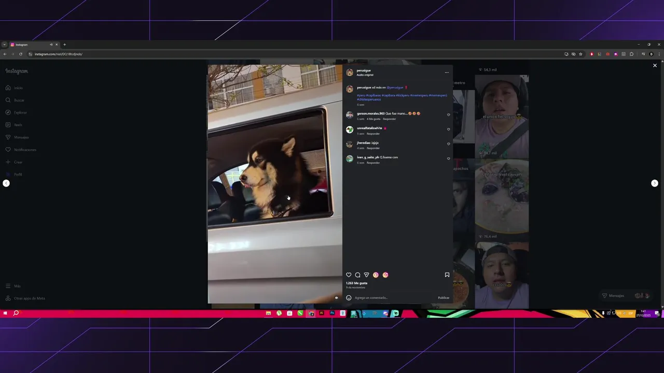The width and height of the screenshot is (664, 373).
Task: Open Buscar in the Instagram sidebar
Action: coord(15,101)
